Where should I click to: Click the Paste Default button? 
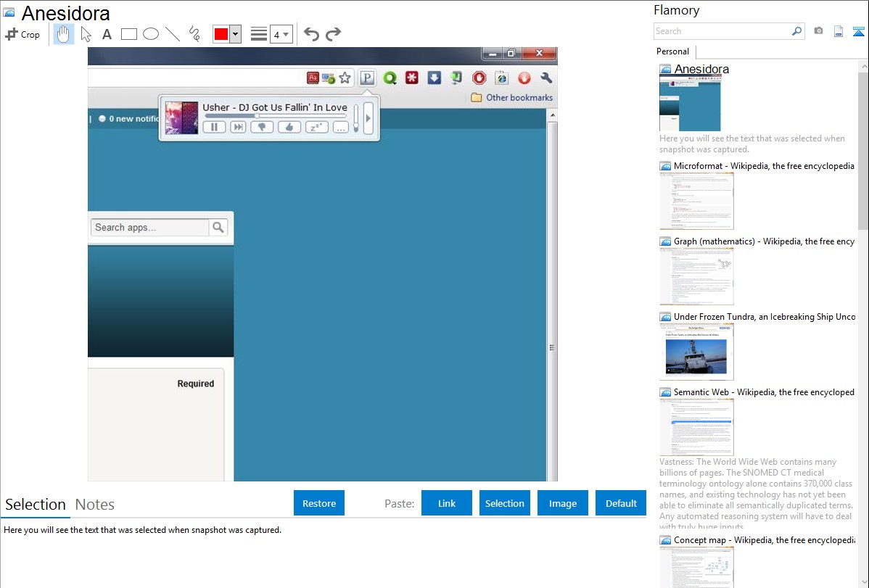pos(621,503)
